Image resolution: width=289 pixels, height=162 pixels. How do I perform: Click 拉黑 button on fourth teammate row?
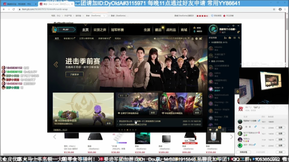pos(280,140)
